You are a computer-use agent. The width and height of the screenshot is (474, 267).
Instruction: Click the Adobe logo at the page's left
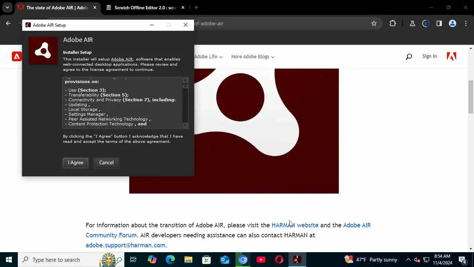click(x=17, y=56)
